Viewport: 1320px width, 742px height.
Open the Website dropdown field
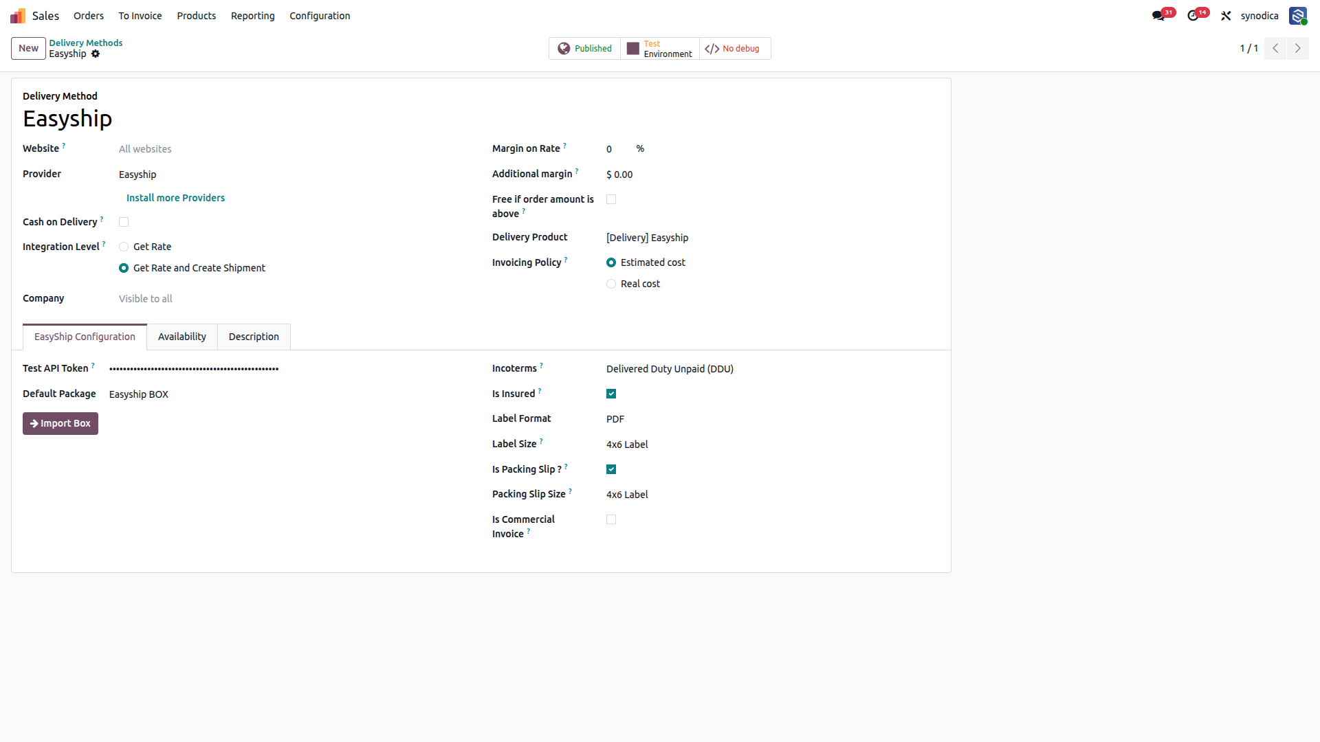[x=294, y=149]
